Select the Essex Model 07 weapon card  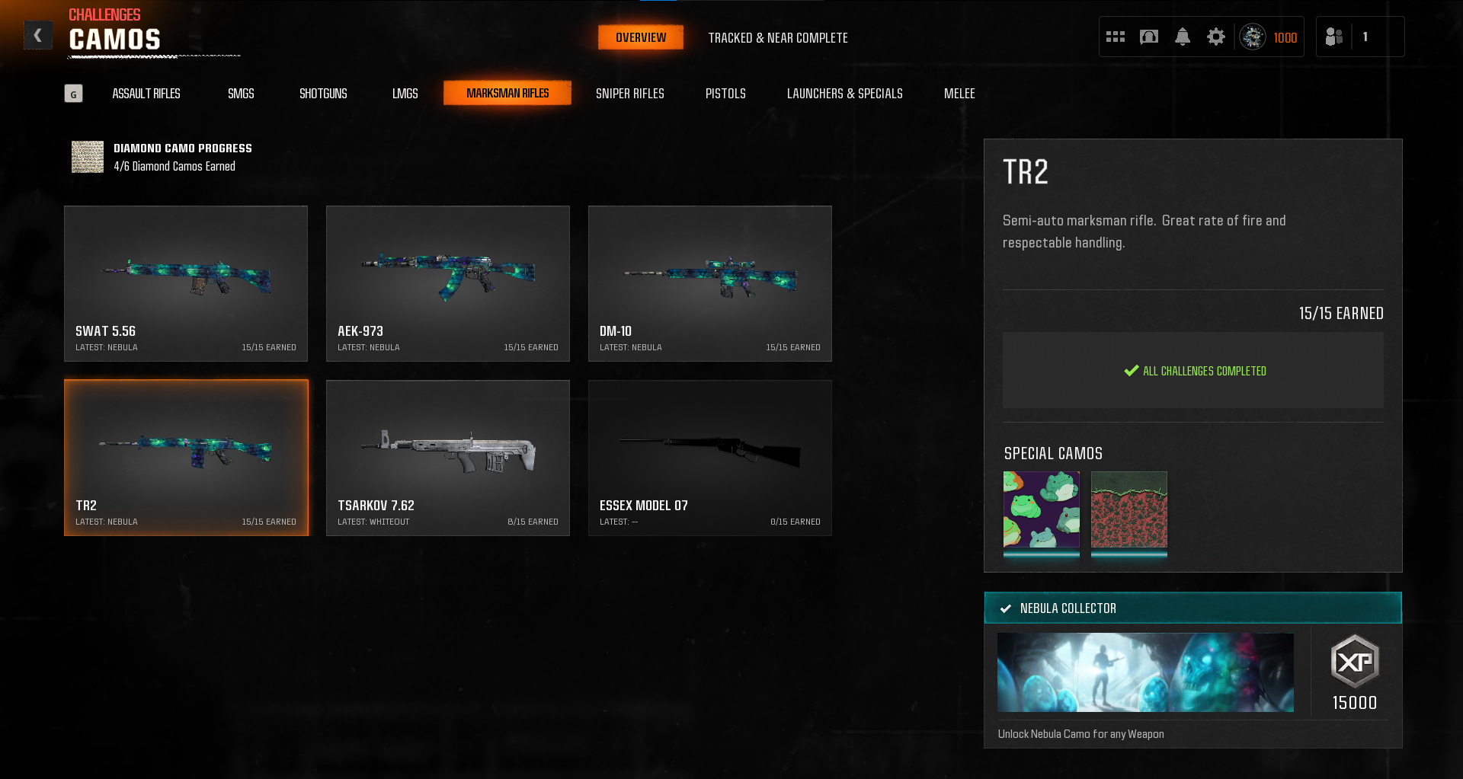coord(710,458)
